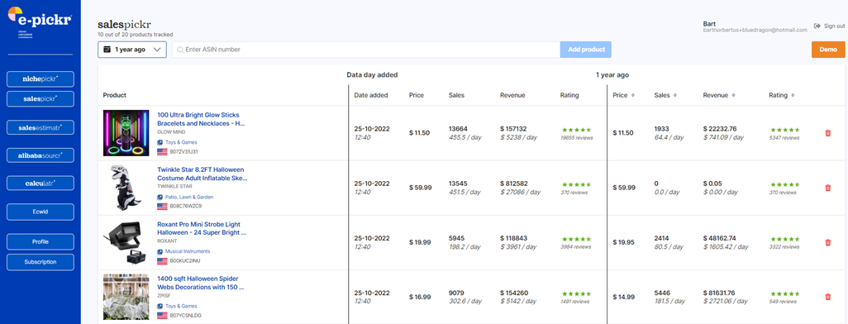848x324 pixels.
Task: Click star rating with 549 reviews
Action: pos(784,293)
